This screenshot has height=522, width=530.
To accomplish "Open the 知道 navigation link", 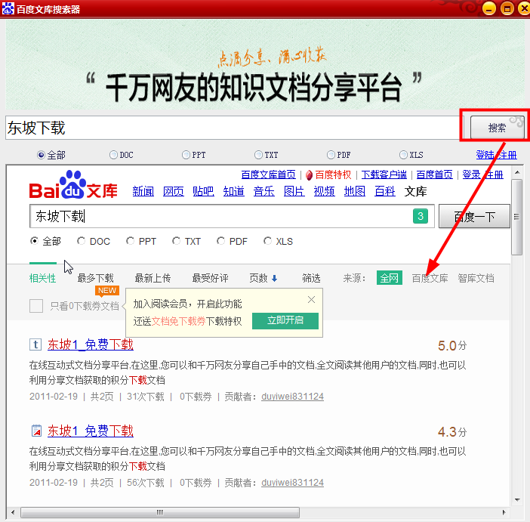I will (x=233, y=191).
